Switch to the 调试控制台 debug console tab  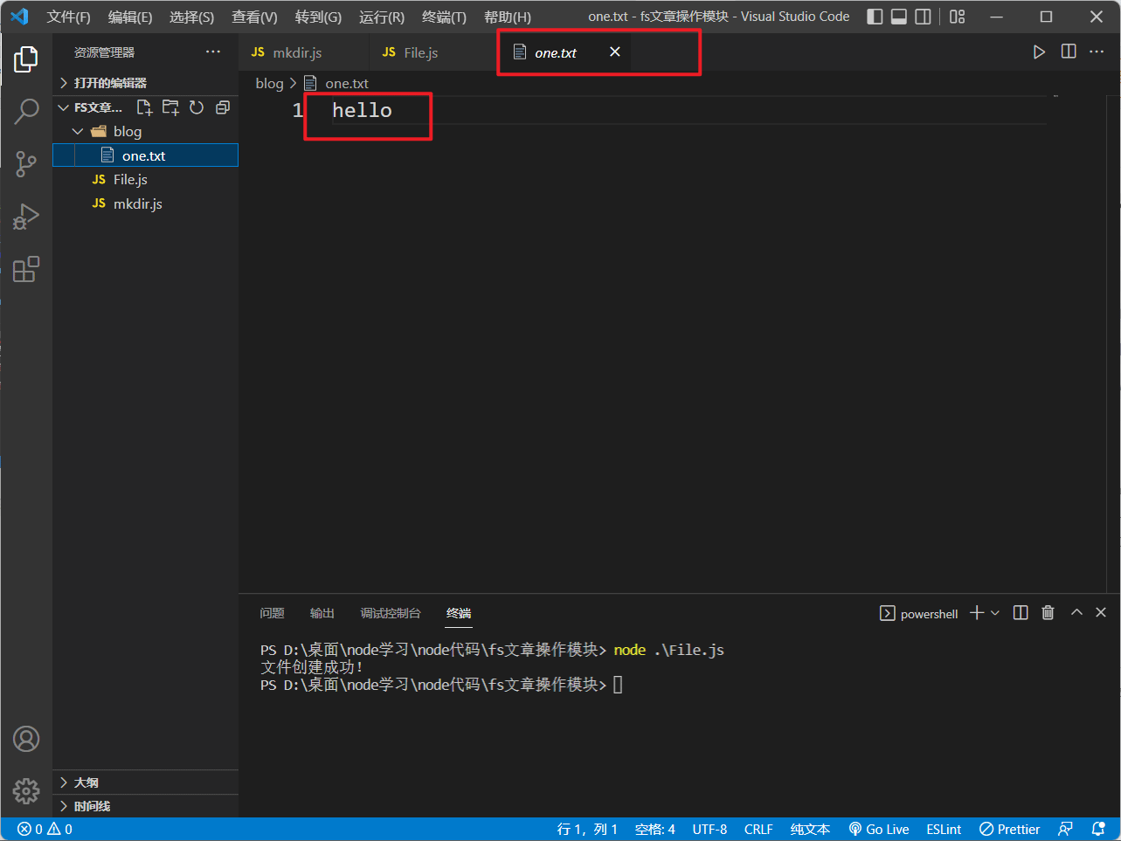(x=391, y=613)
